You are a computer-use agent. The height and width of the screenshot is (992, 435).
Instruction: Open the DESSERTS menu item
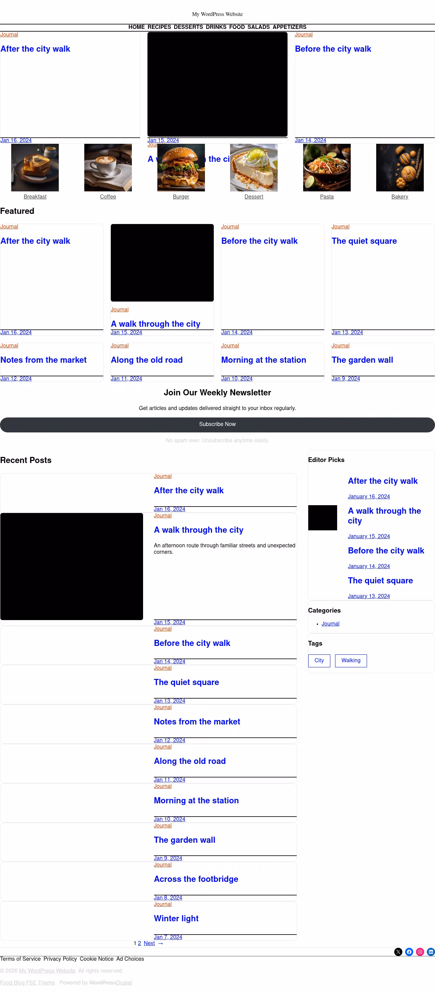point(188,27)
